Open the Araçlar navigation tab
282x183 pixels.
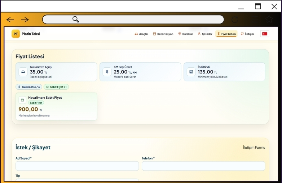tap(141, 34)
